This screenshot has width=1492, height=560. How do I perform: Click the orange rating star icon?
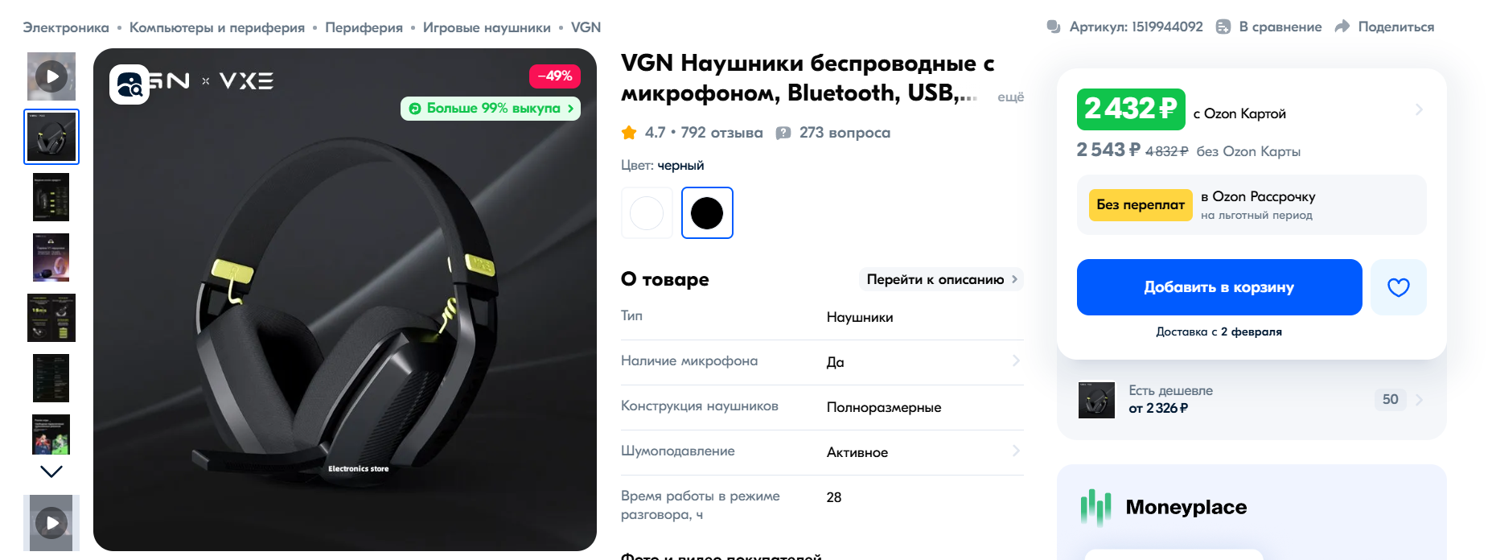(629, 132)
